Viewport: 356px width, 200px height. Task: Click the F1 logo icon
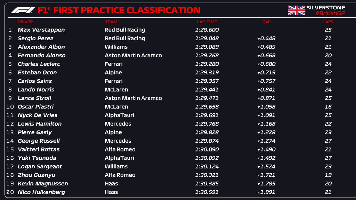point(23,10)
